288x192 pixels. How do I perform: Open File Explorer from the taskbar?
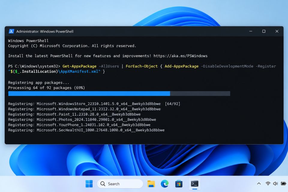click(x=151, y=184)
